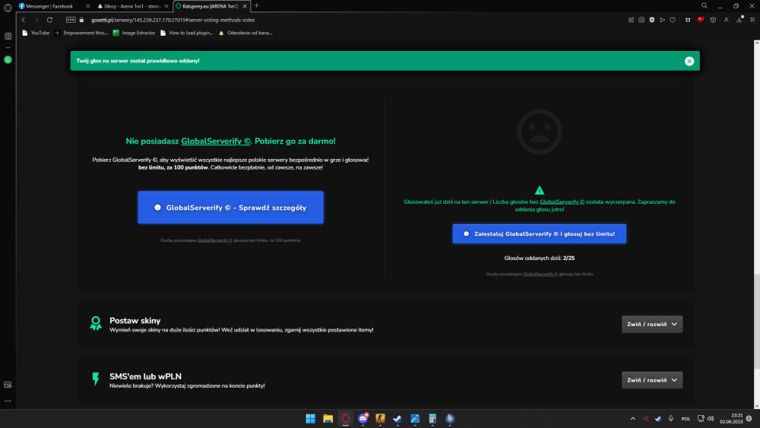Open the ad blocker shield icon
The width and height of the screenshot is (760, 428).
click(652, 20)
